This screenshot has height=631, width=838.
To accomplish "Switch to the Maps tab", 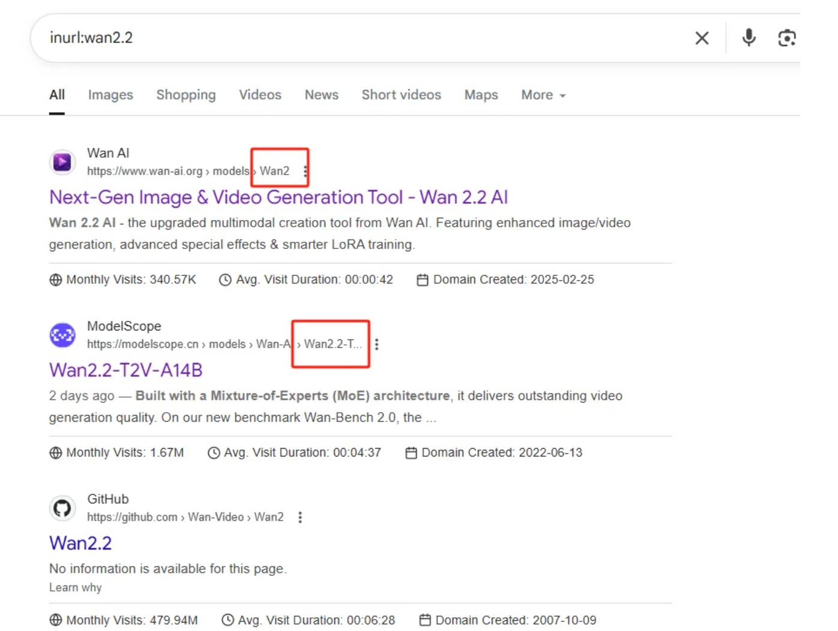I will pos(481,95).
